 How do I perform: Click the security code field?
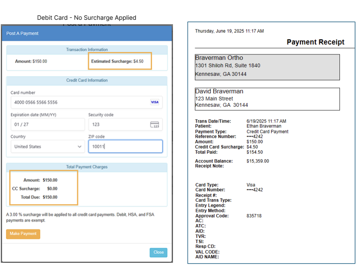[126, 125]
